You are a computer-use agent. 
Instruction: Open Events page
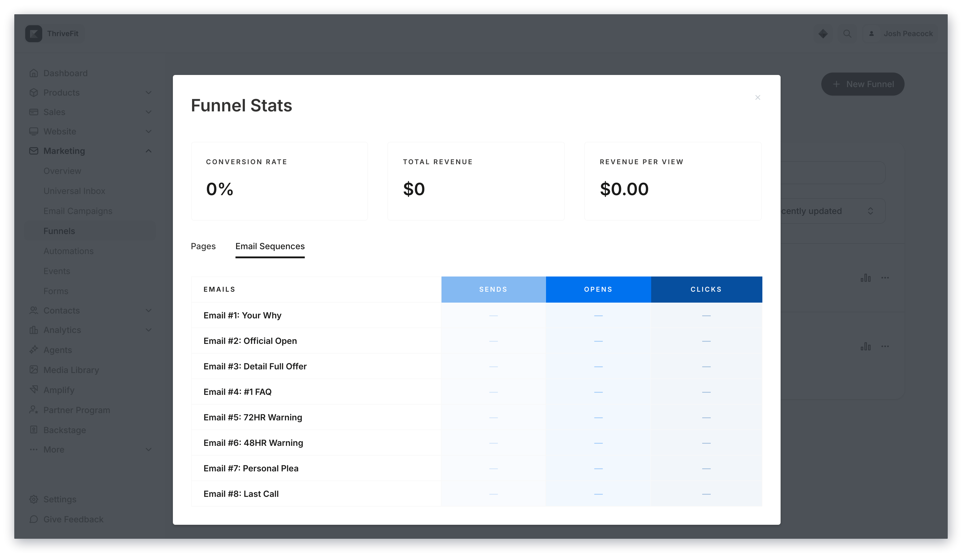tap(57, 271)
